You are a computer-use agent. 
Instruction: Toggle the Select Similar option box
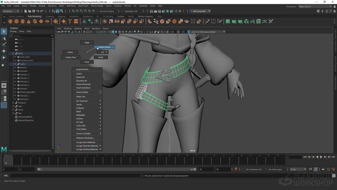click(100, 92)
